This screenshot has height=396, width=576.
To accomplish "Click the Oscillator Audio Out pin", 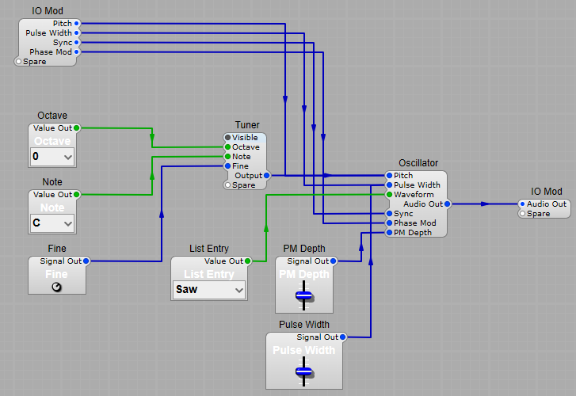I will (x=448, y=204).
